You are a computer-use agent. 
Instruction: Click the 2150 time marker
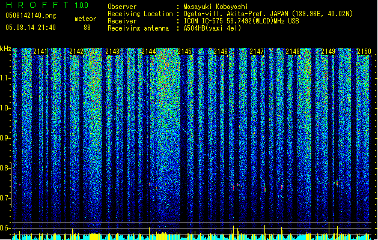pyautogui.click(x=364, y=52)
